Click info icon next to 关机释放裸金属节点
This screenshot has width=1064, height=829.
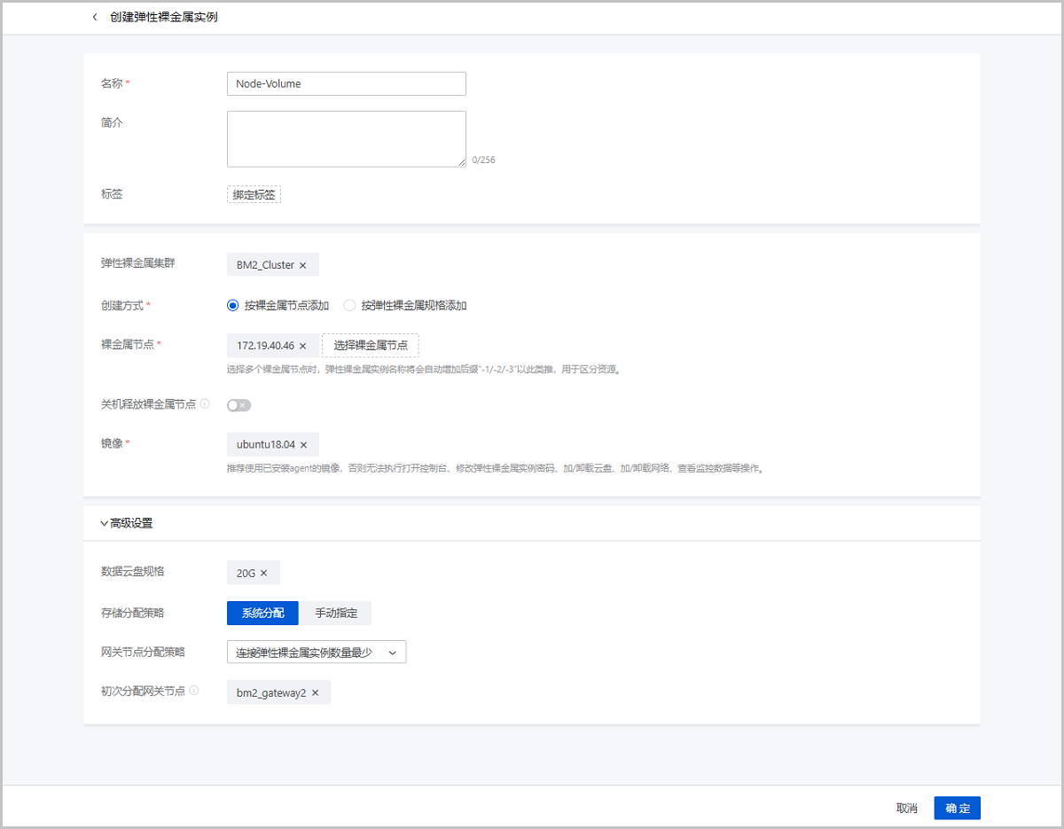point(205,404)
